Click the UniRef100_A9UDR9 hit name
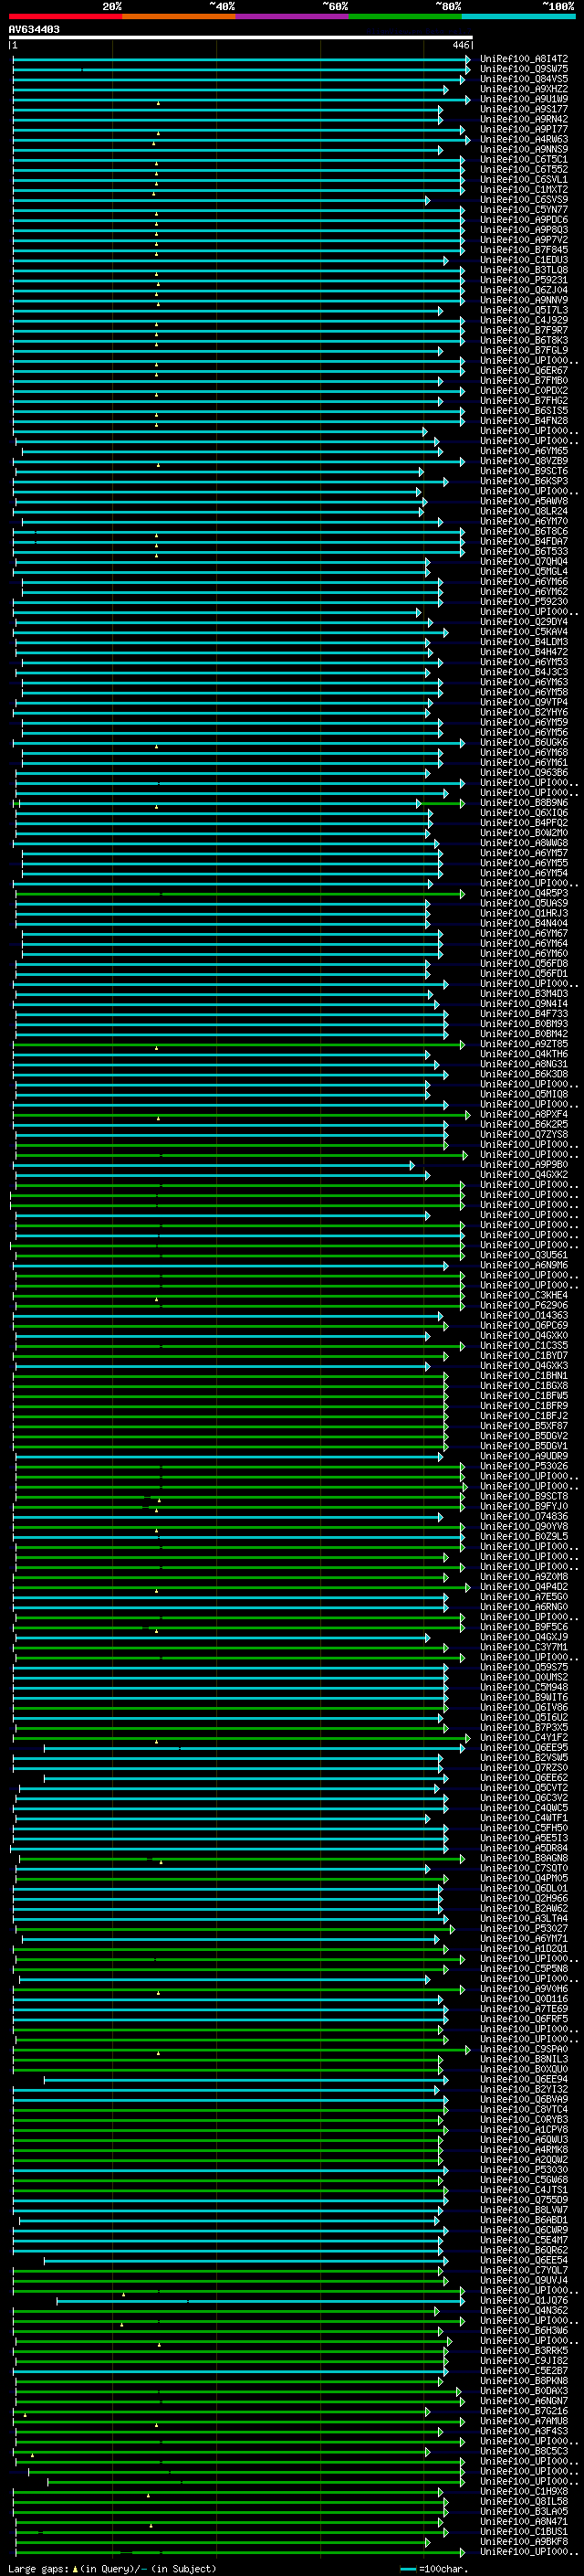Screen dimensions: 584x2576 [524, 1456]
